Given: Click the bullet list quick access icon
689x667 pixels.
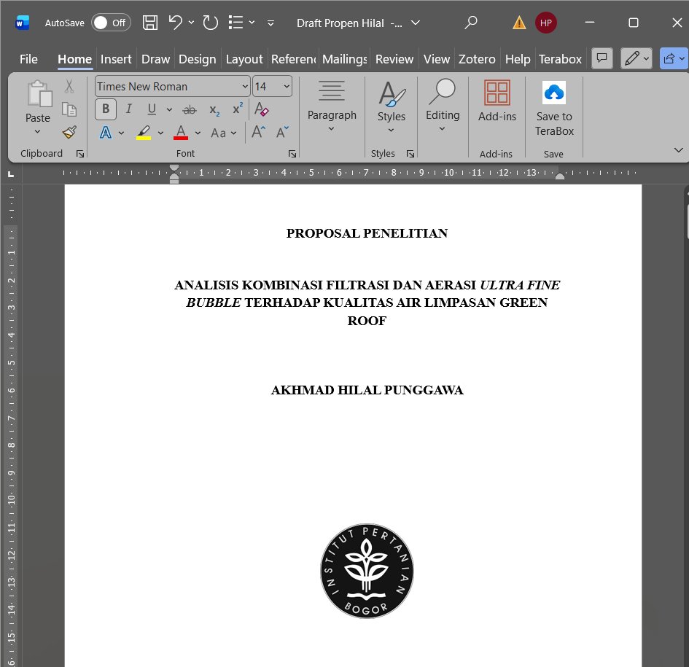Looking at the screenshot, I should 235,23.
